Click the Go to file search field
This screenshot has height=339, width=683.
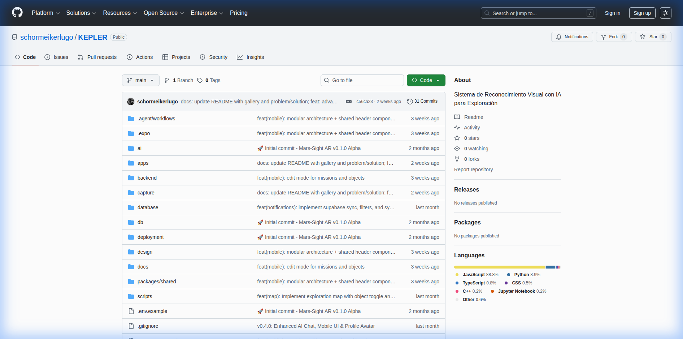[x=362, y=80]
